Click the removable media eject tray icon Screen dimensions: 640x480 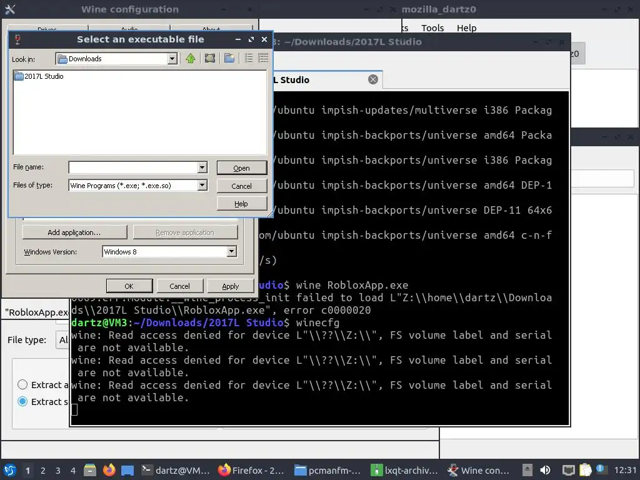coord(527,470)
